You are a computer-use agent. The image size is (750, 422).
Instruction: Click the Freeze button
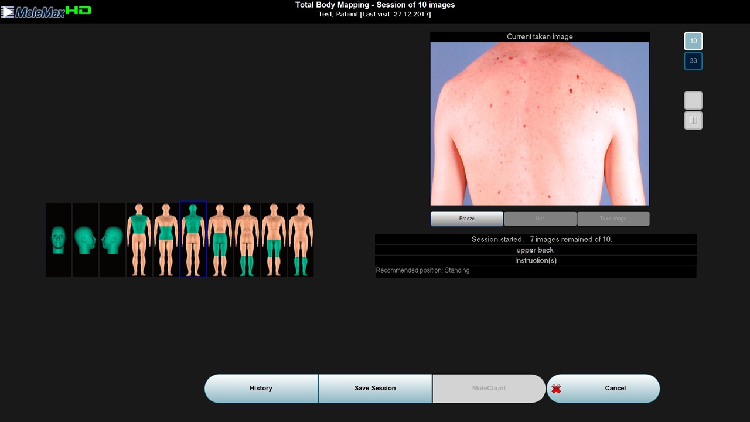click(x=467, y=219)
